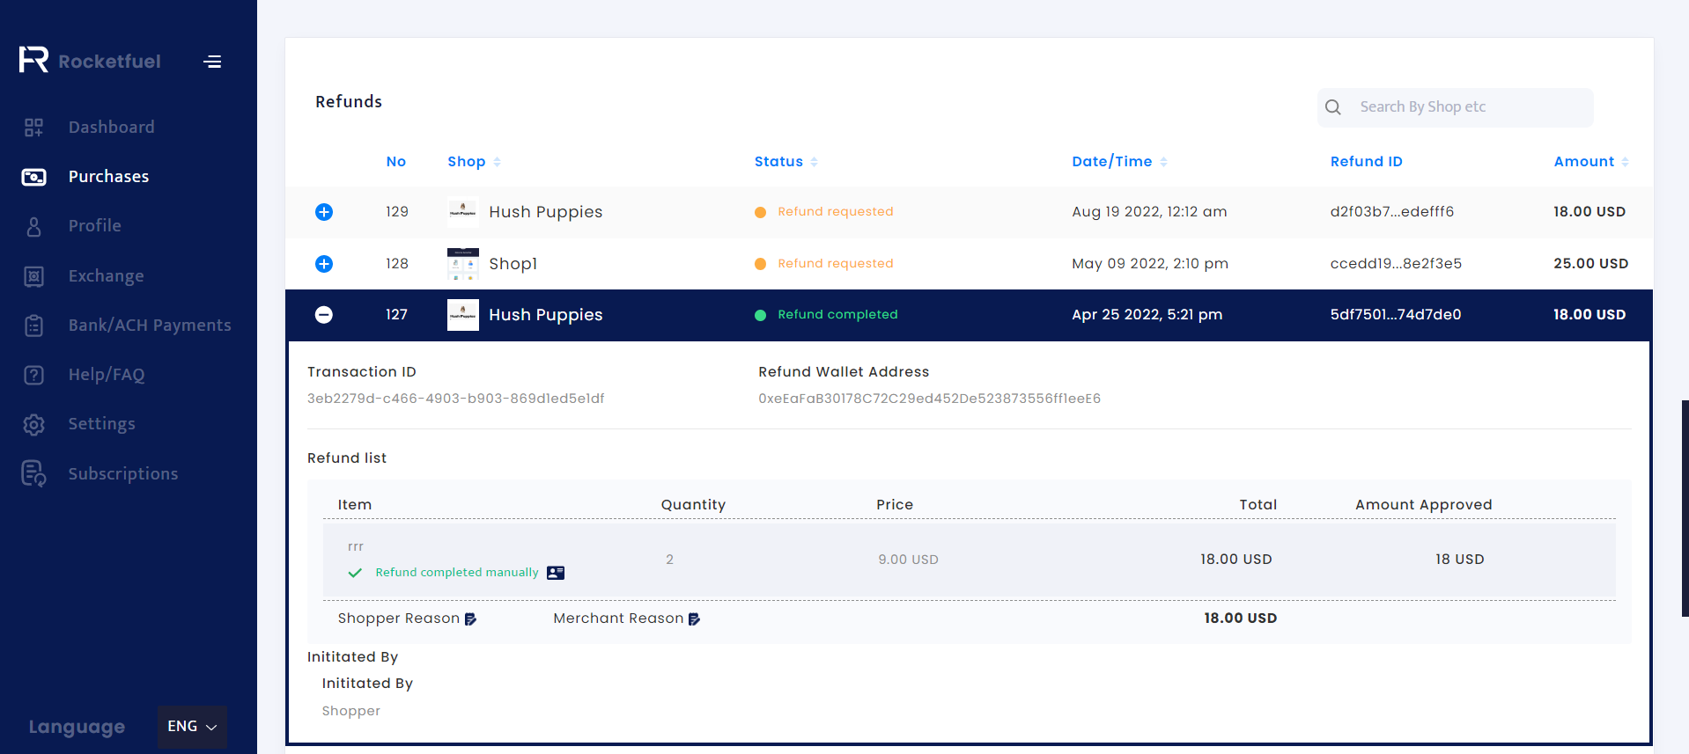Collapse sidebar with hamburger menu icon
1689x754 pixels.
[212, 62]
